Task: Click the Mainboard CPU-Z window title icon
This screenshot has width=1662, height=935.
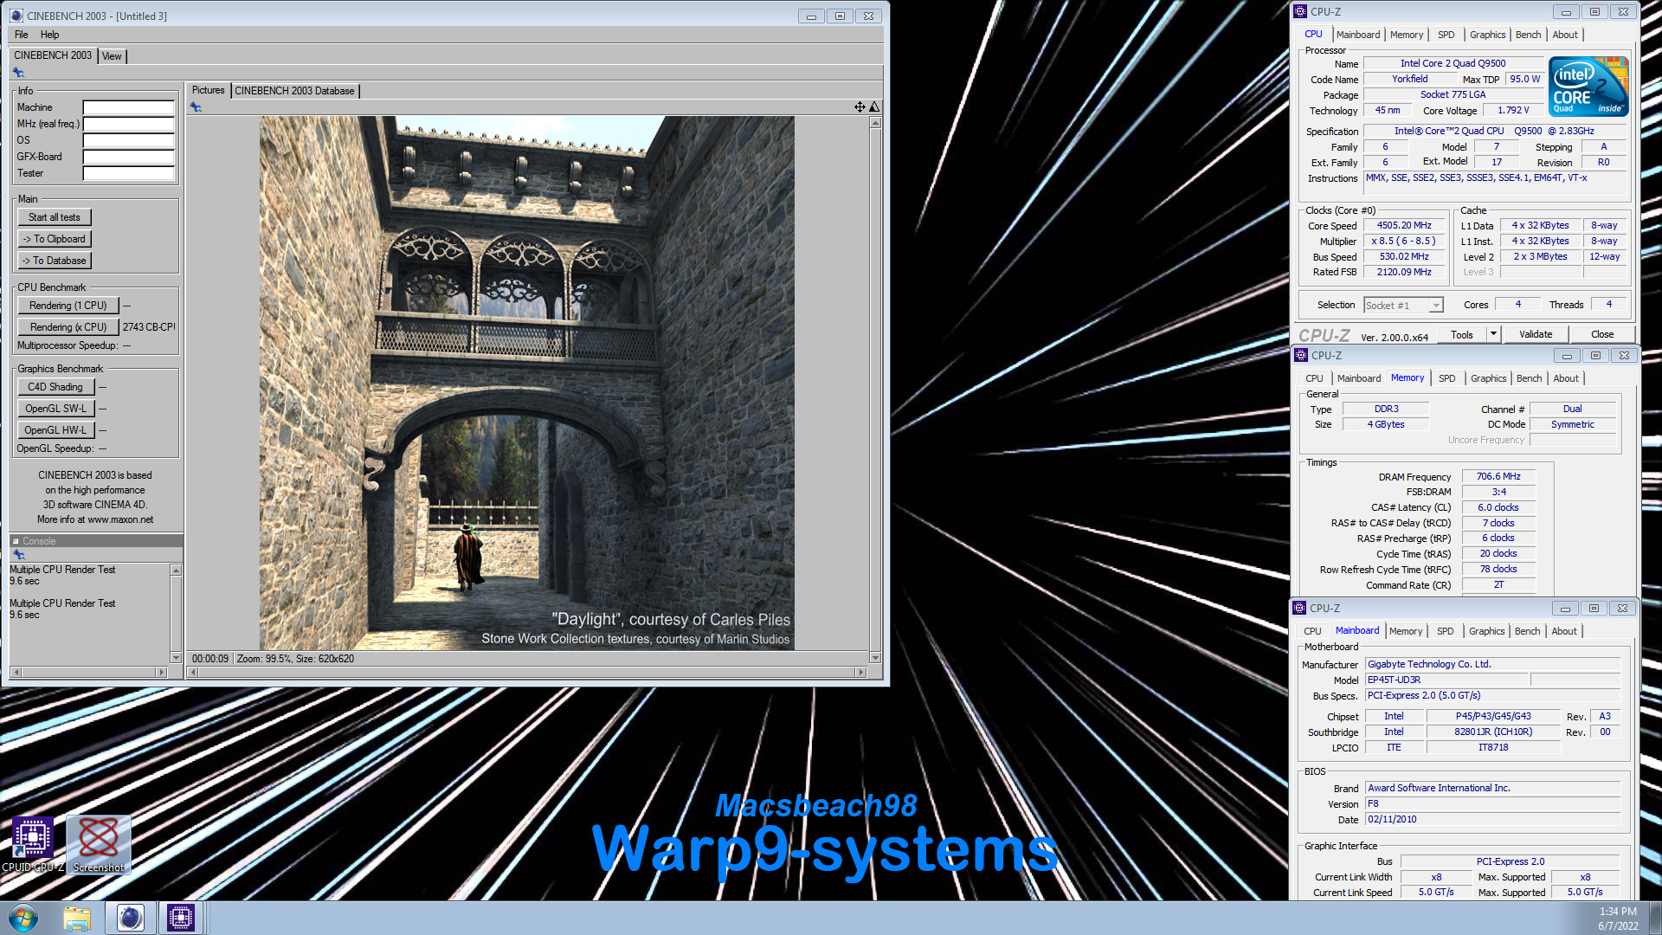Action: 1299,608
